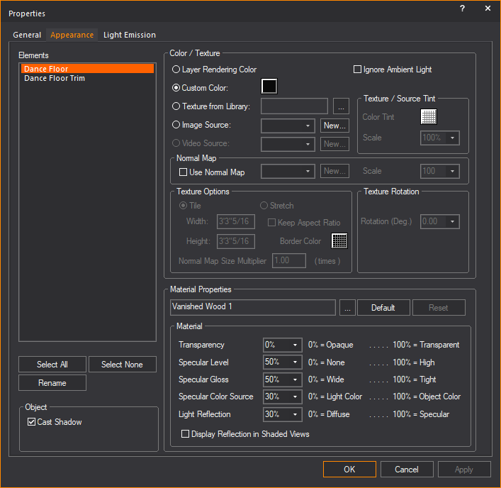Open the Light Emission tab
Viewport: 501px width, 488px height.
point(129,35)
